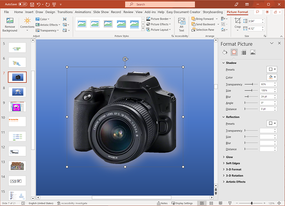285x206 pixels.
Task: Open the Color dropdown in Adjust
Action: pyautogui.click(x=42, y=19)
